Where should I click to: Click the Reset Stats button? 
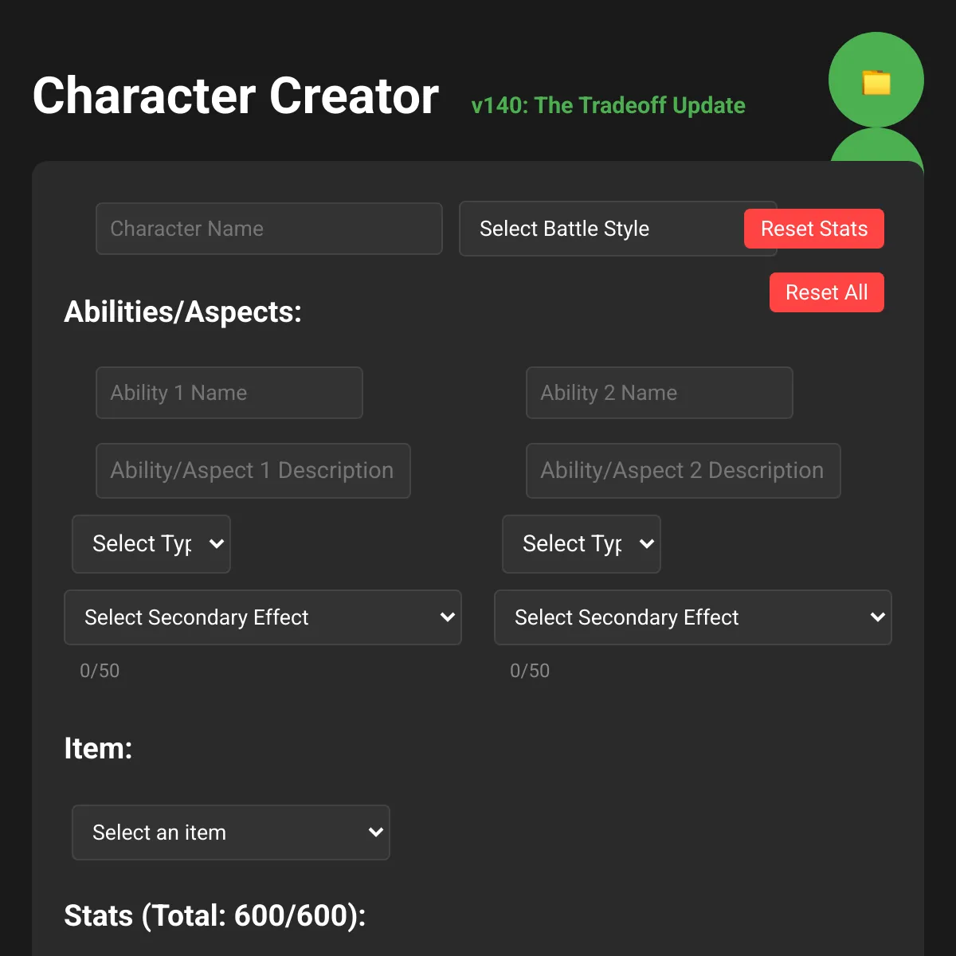click(x=813, y=229)
